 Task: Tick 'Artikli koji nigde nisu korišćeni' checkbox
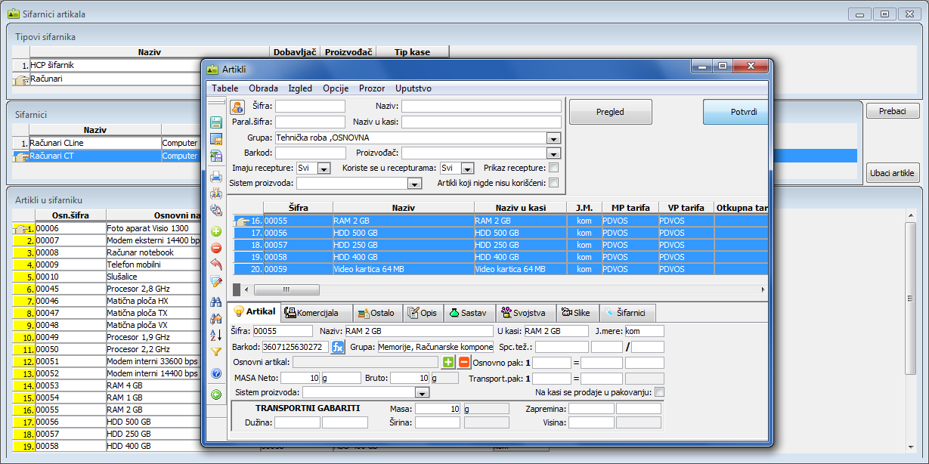[x=554, y=183]
